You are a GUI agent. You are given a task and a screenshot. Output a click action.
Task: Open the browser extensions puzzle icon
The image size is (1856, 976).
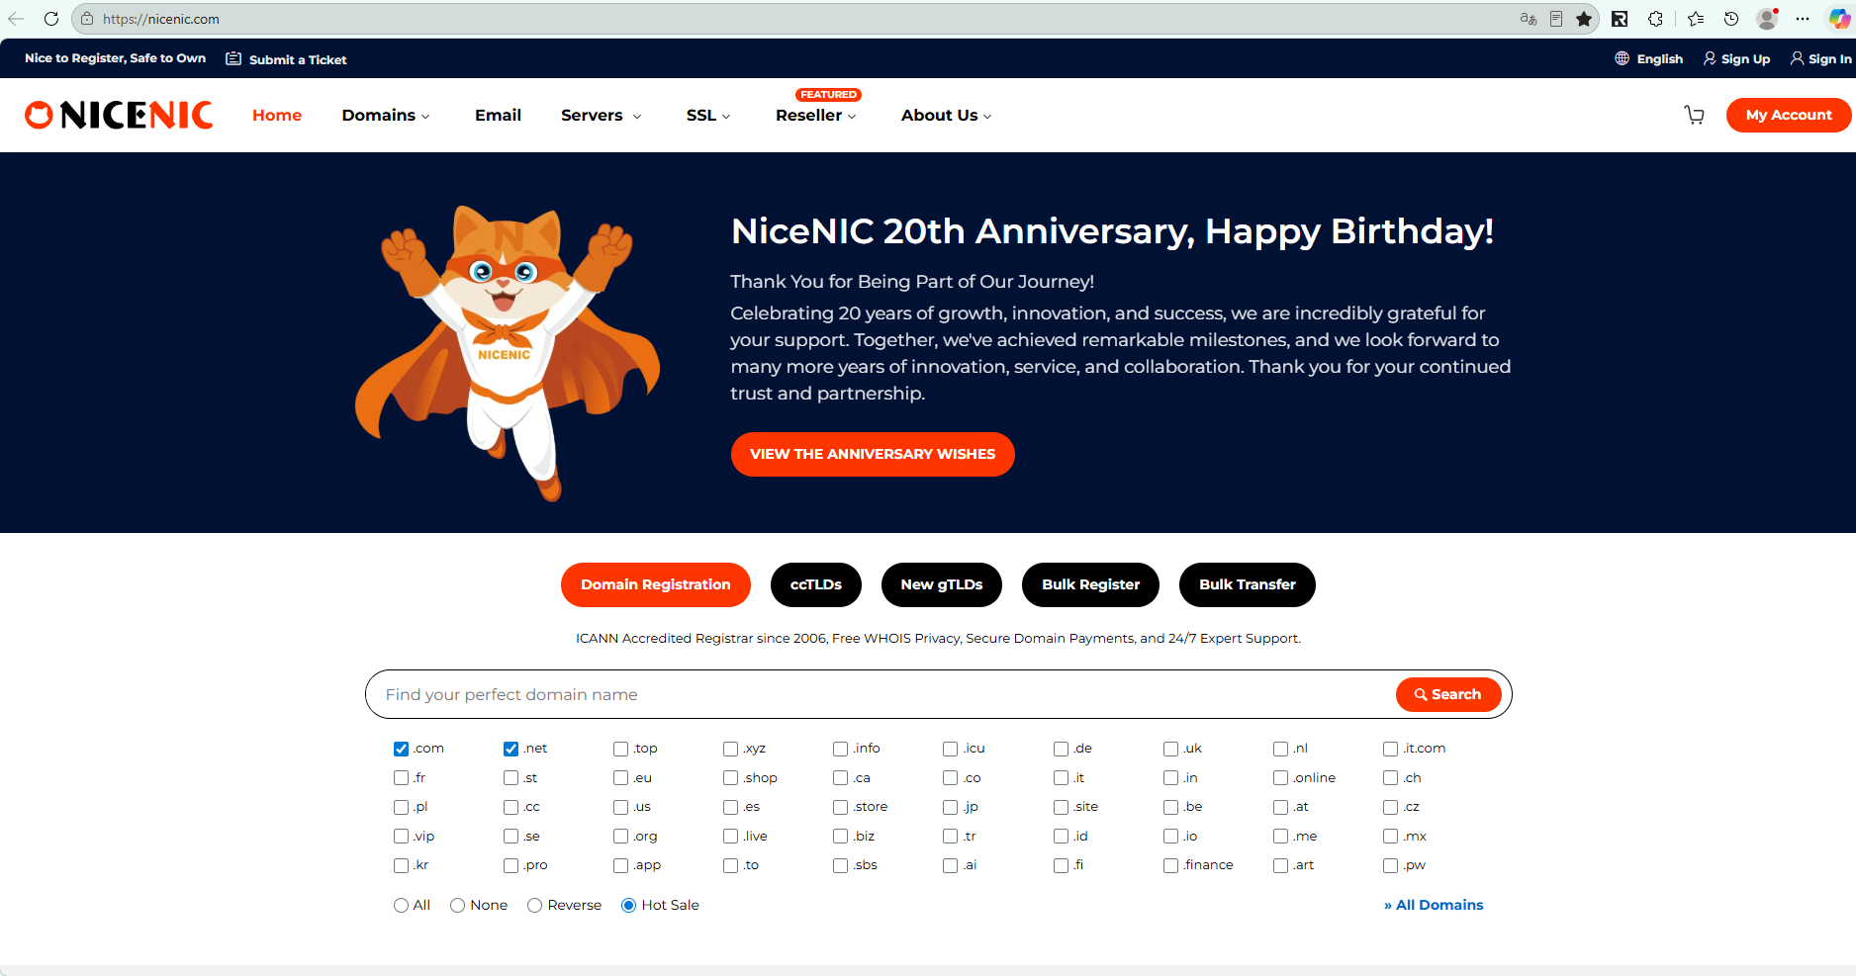coord(1656,19)
